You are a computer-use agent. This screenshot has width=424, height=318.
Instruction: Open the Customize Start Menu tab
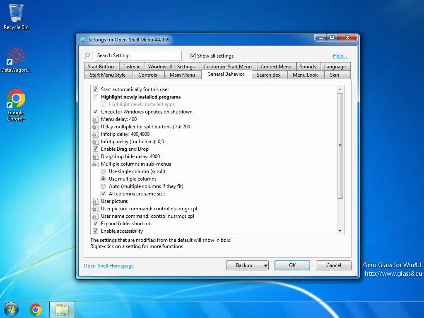pyautogui.click(x=227, y=67)
